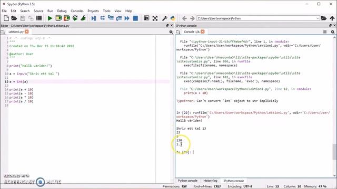Continue debug execution with the fast-forward icon
337x189 pixels.
click(127, 18)
